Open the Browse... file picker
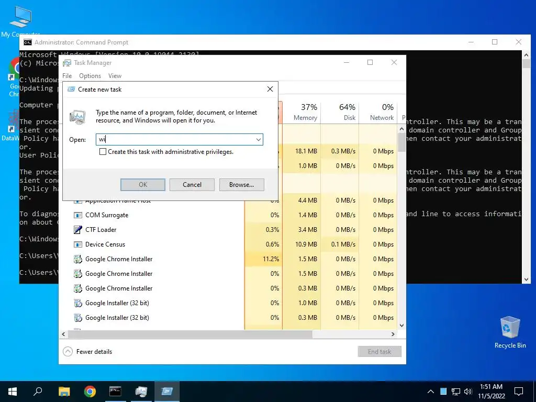Screen dimensions: 536x402 [242, 185]
